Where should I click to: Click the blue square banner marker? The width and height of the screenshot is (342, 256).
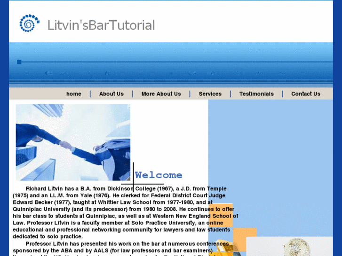(x=19, y=62)
